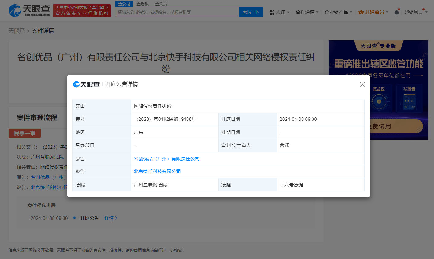Click the 案件程序进展 subheading
This screenshot has height=259, width=434.
tap(42, 205)
